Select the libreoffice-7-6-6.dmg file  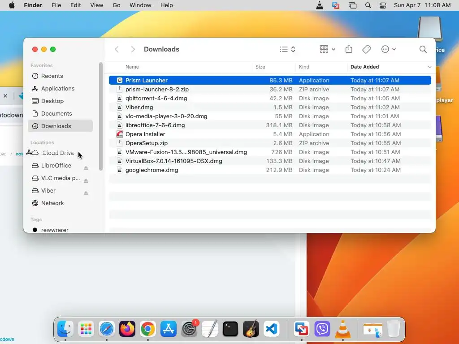tap(270, 125)
